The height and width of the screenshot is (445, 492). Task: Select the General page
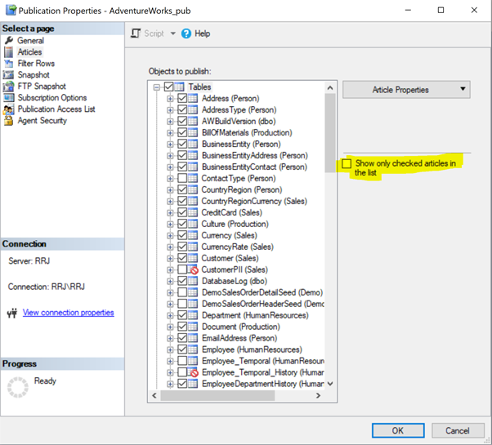coord(30,41)
